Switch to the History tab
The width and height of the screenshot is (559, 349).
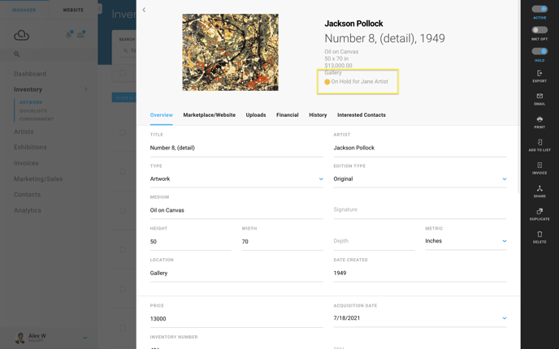coord(318,115)
